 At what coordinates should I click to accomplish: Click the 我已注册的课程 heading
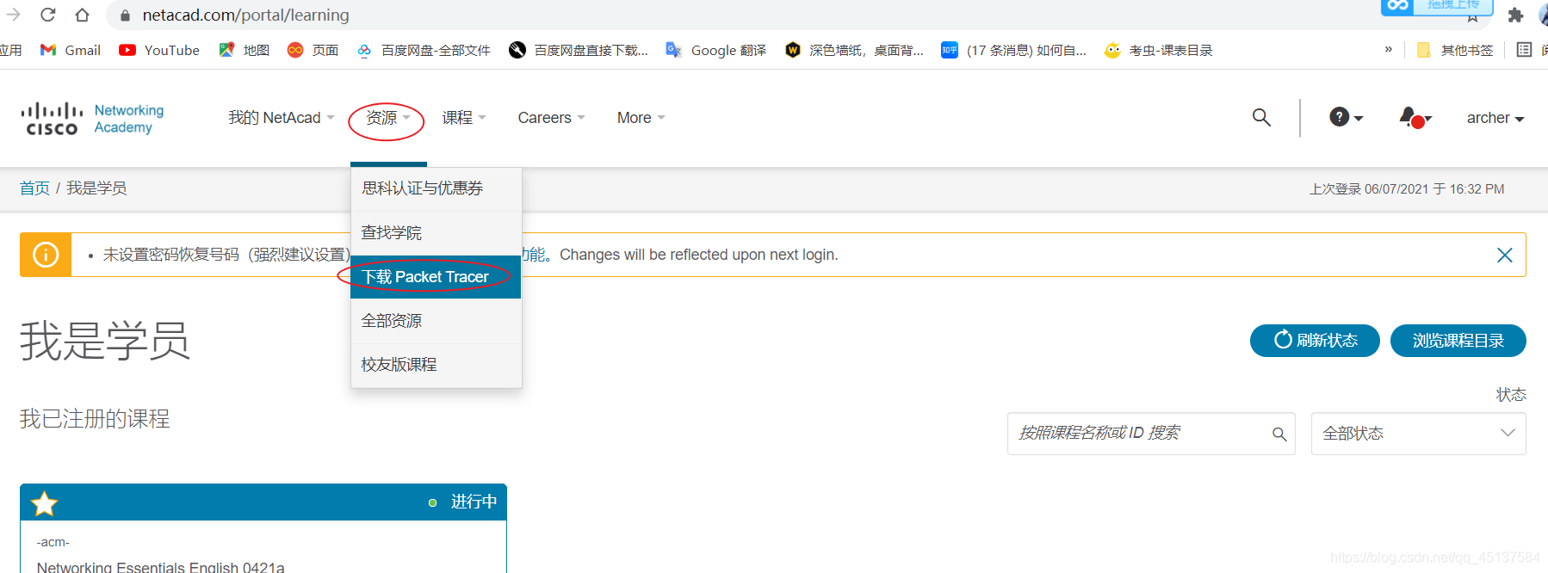click(x=95, y=419)
